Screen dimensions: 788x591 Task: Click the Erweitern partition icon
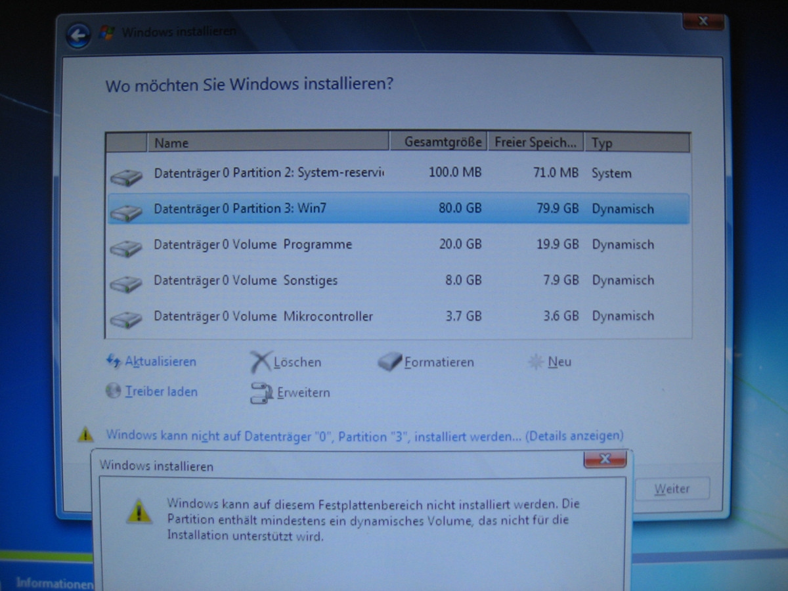[261, 393]
